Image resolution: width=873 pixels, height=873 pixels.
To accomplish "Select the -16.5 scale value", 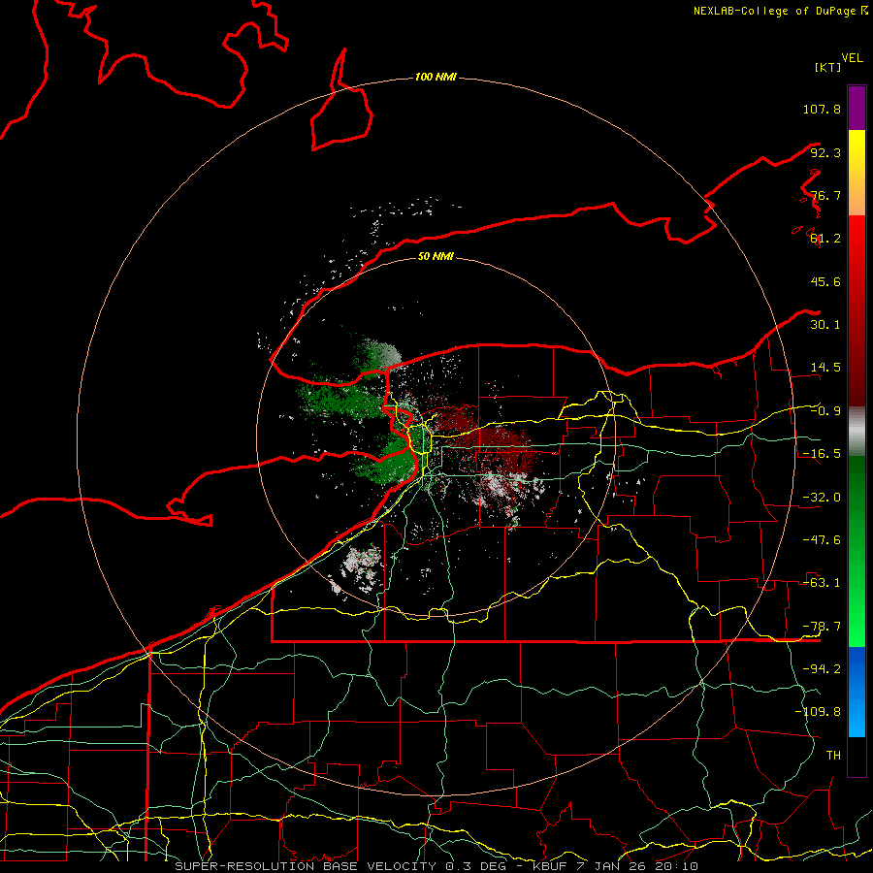I will (822, 454).
